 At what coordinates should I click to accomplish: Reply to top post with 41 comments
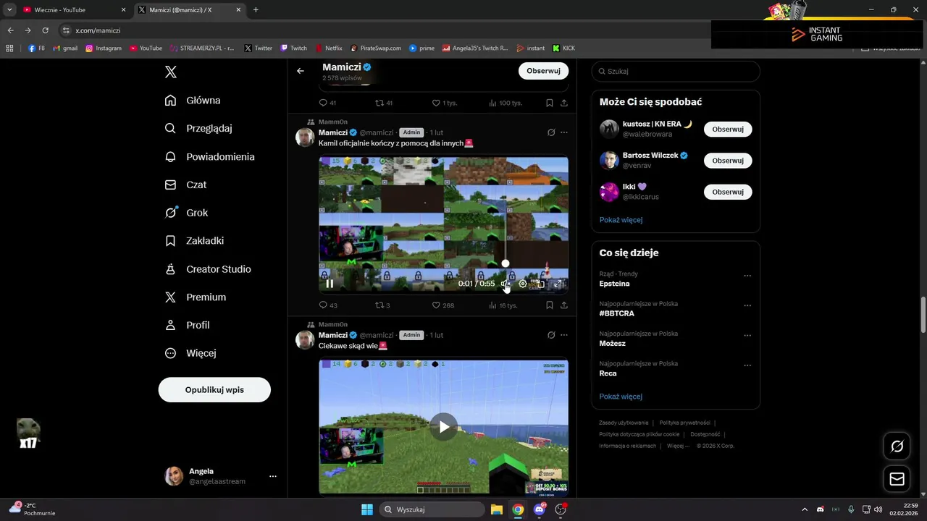[x=328, y=103]
